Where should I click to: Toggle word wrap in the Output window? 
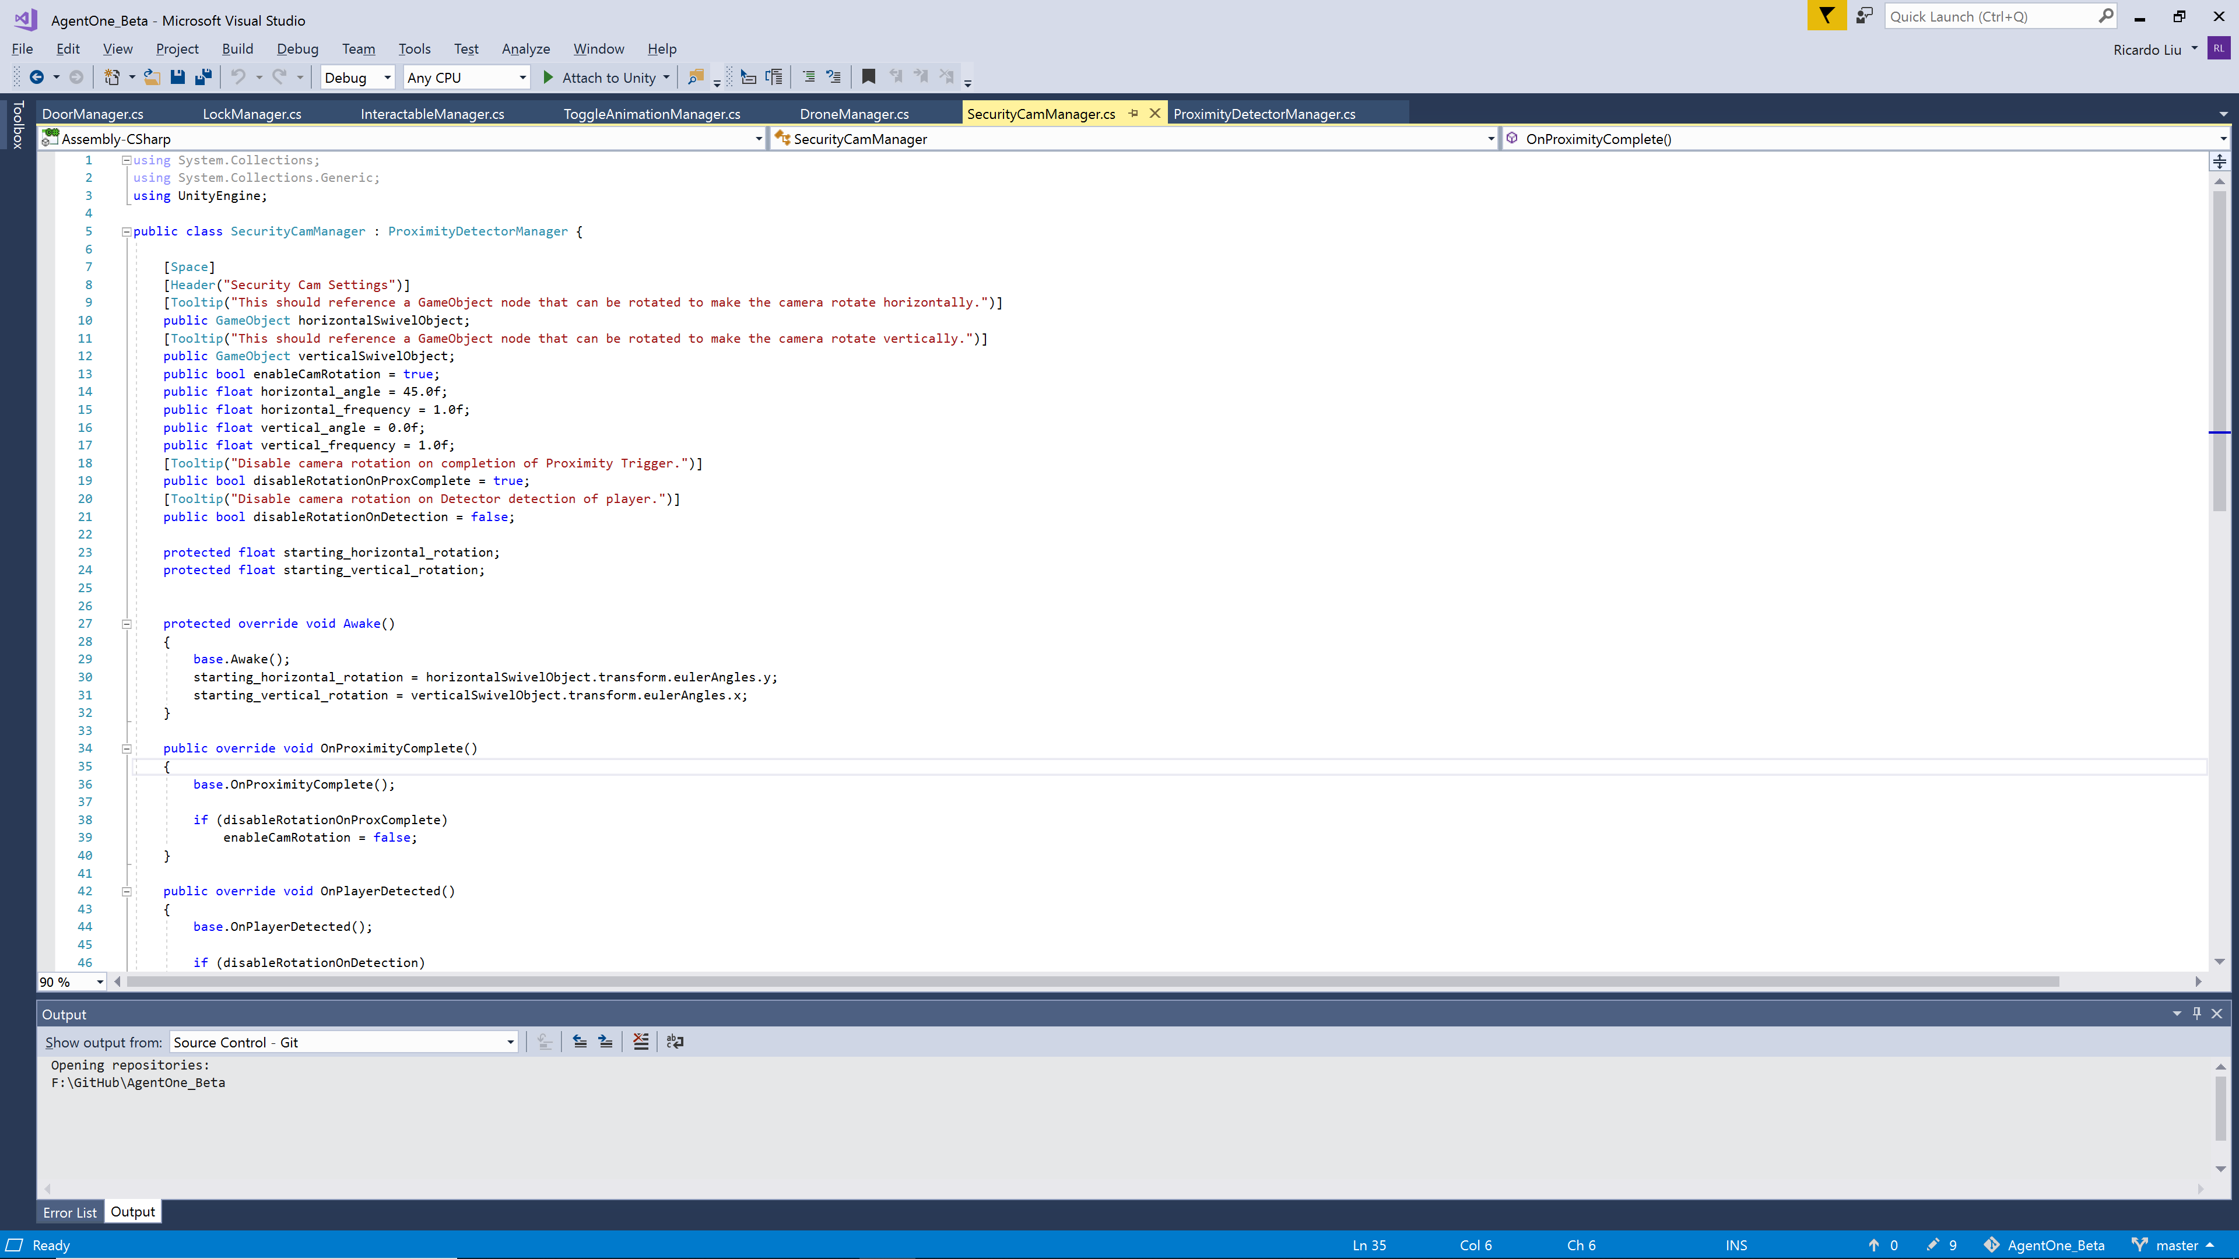pos(675,1041)
